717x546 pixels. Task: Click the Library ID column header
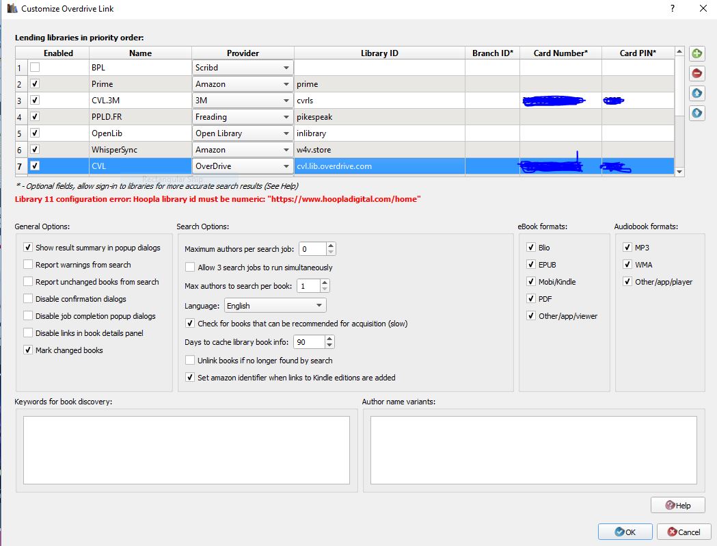[379, 53]
